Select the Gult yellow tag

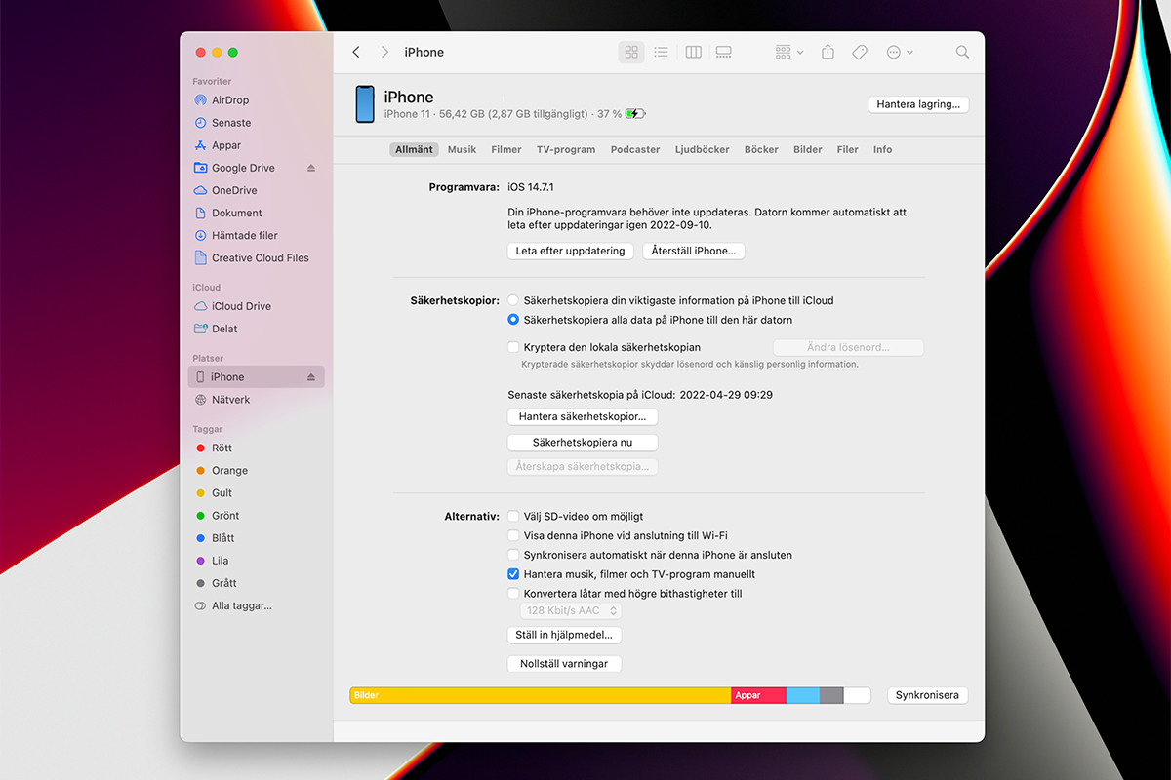(222, 492)
